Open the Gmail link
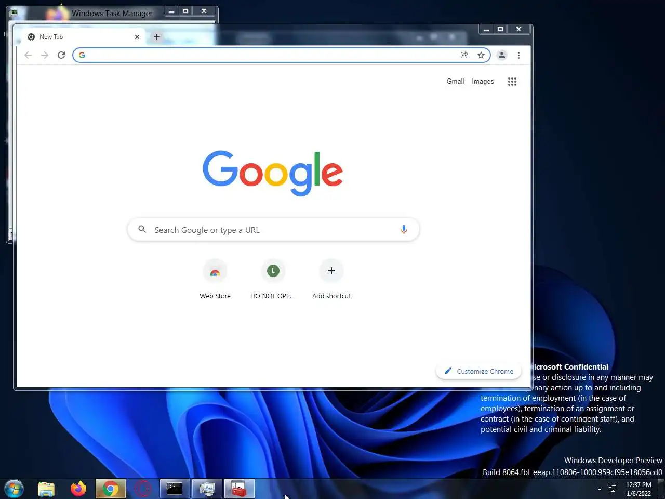The width and height of the screenshot is (665, 499). point(455,81)
